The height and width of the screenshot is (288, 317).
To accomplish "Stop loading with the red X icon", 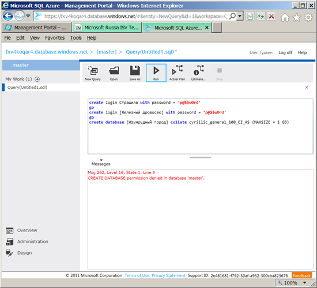I will tap(271, 16).
